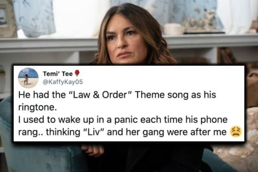Click the phrase "gang were after me"
Image resolution: width=258 pixels, height=172 pixels.
click(184, 132)
